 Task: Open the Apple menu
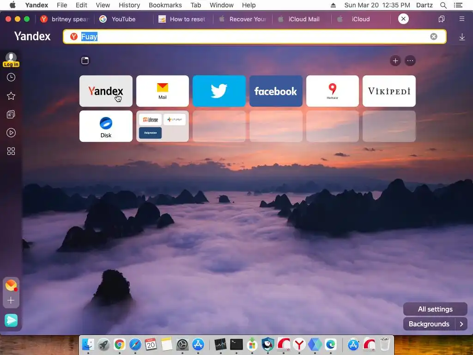[12, 5]
